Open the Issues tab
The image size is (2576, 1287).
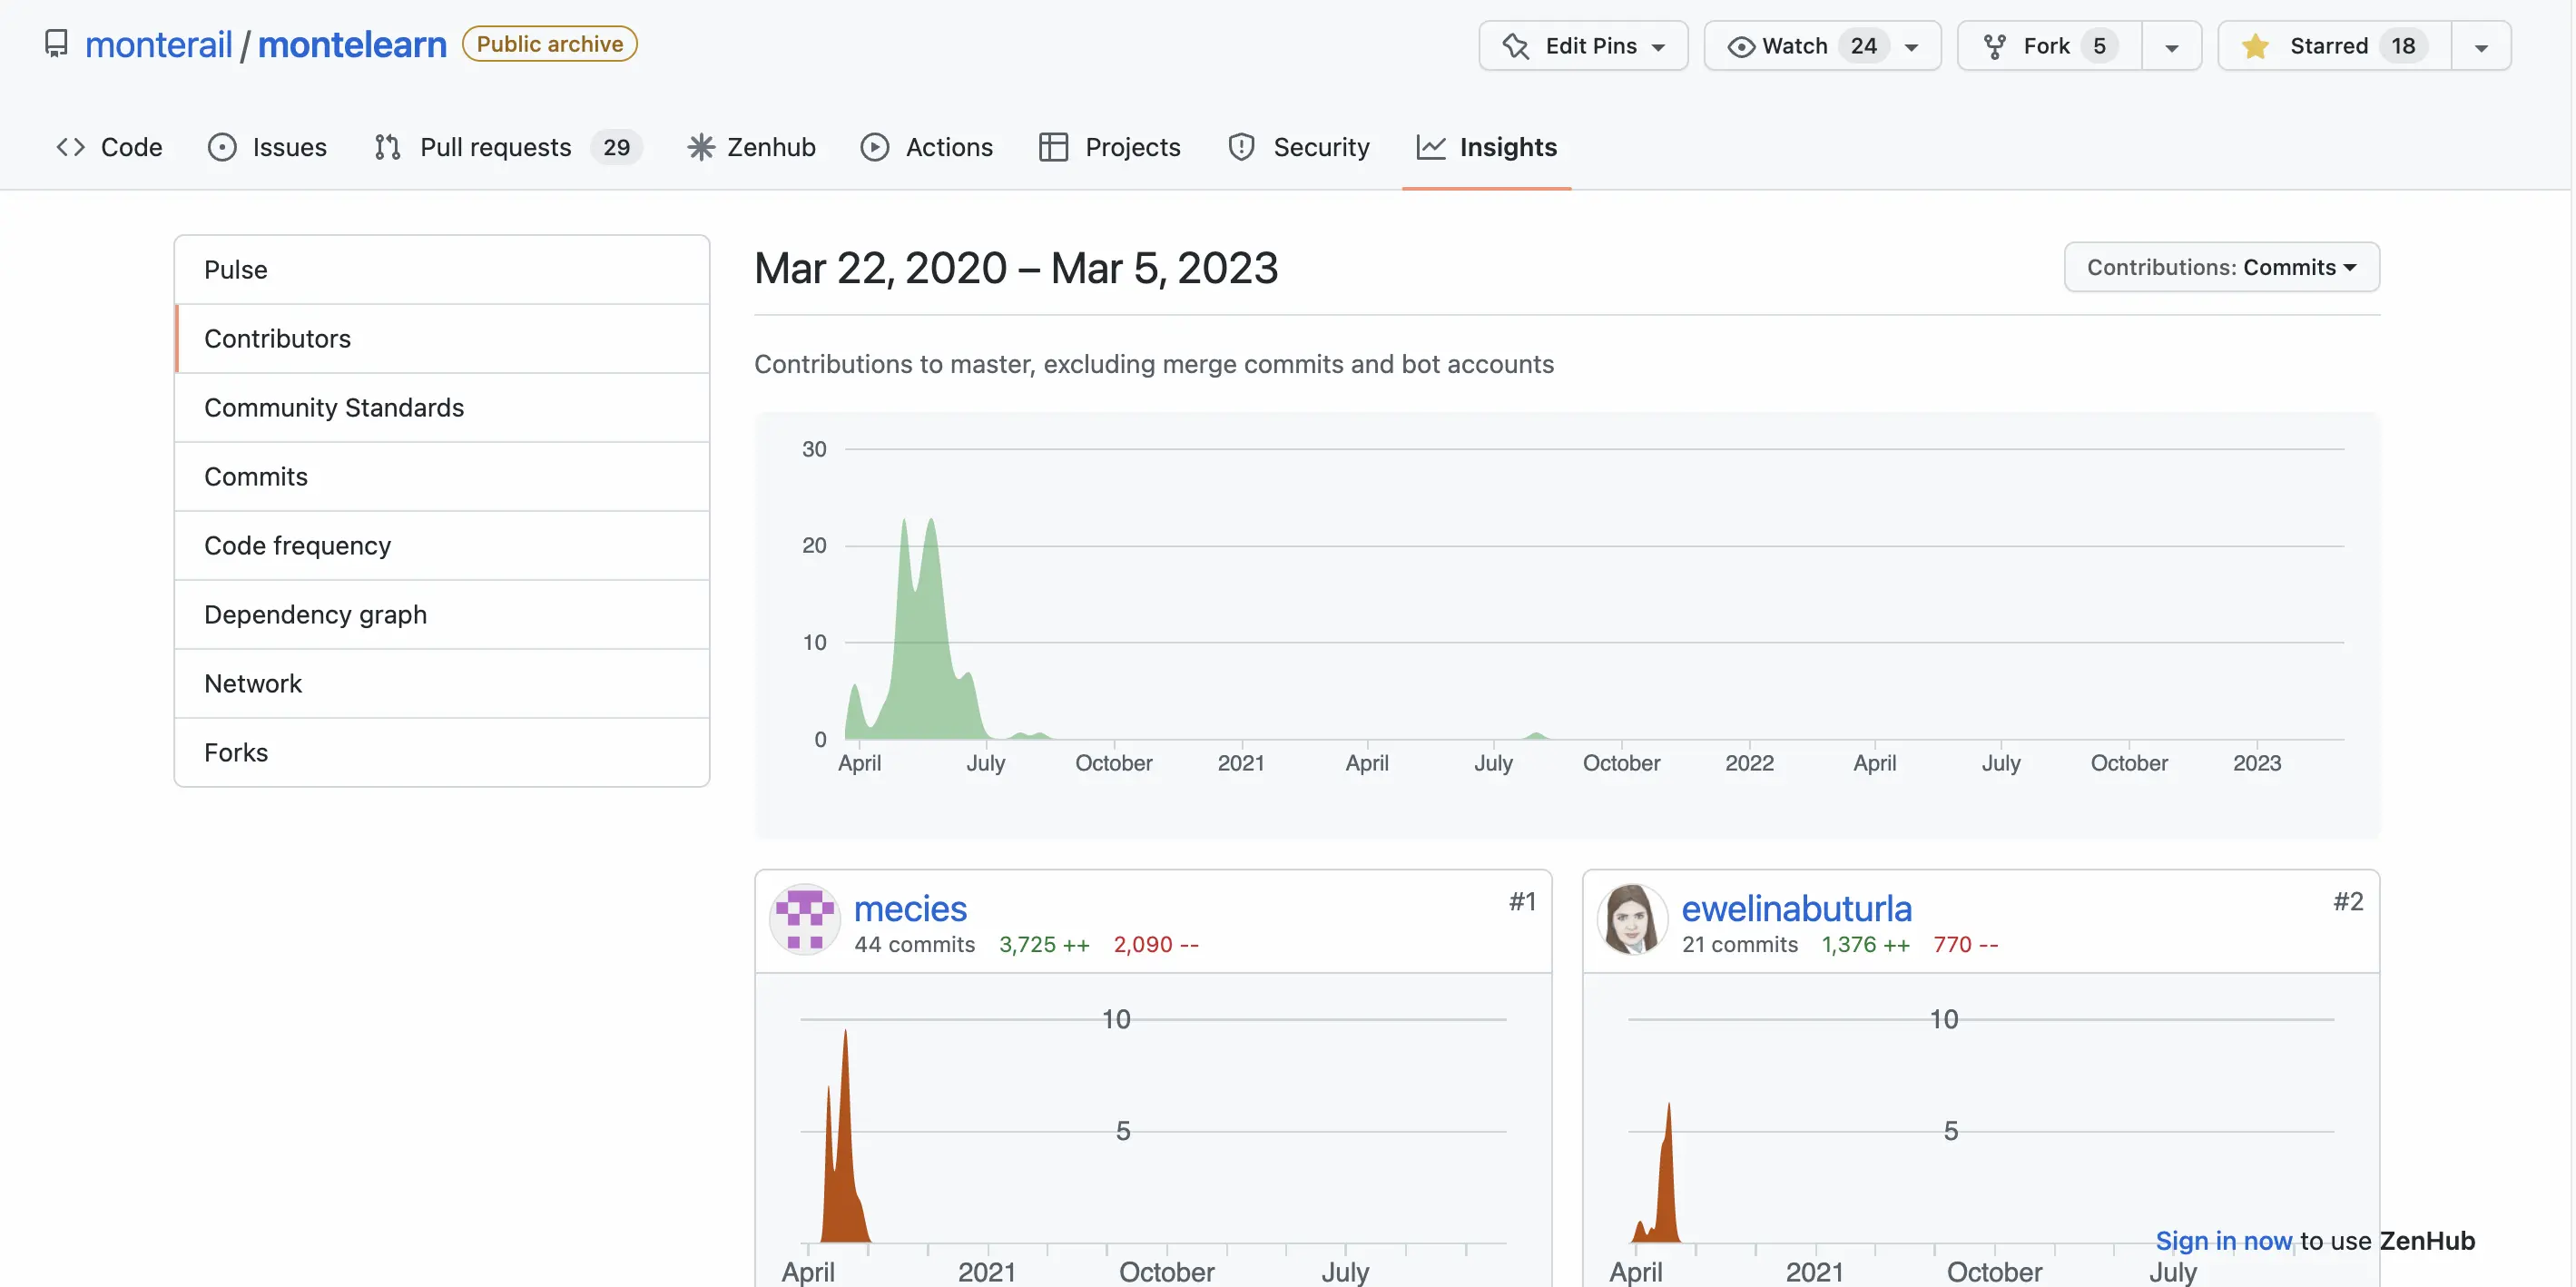click(x=267, y=147)
